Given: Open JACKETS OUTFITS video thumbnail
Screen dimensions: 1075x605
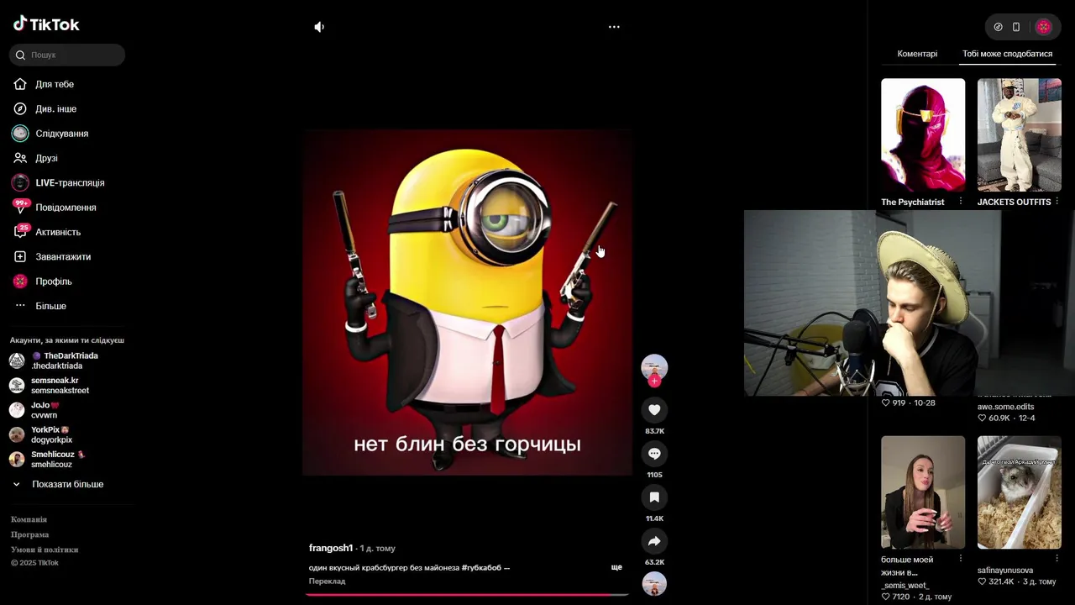Looking at the screenshot, I should click(x=1020, y=135).
